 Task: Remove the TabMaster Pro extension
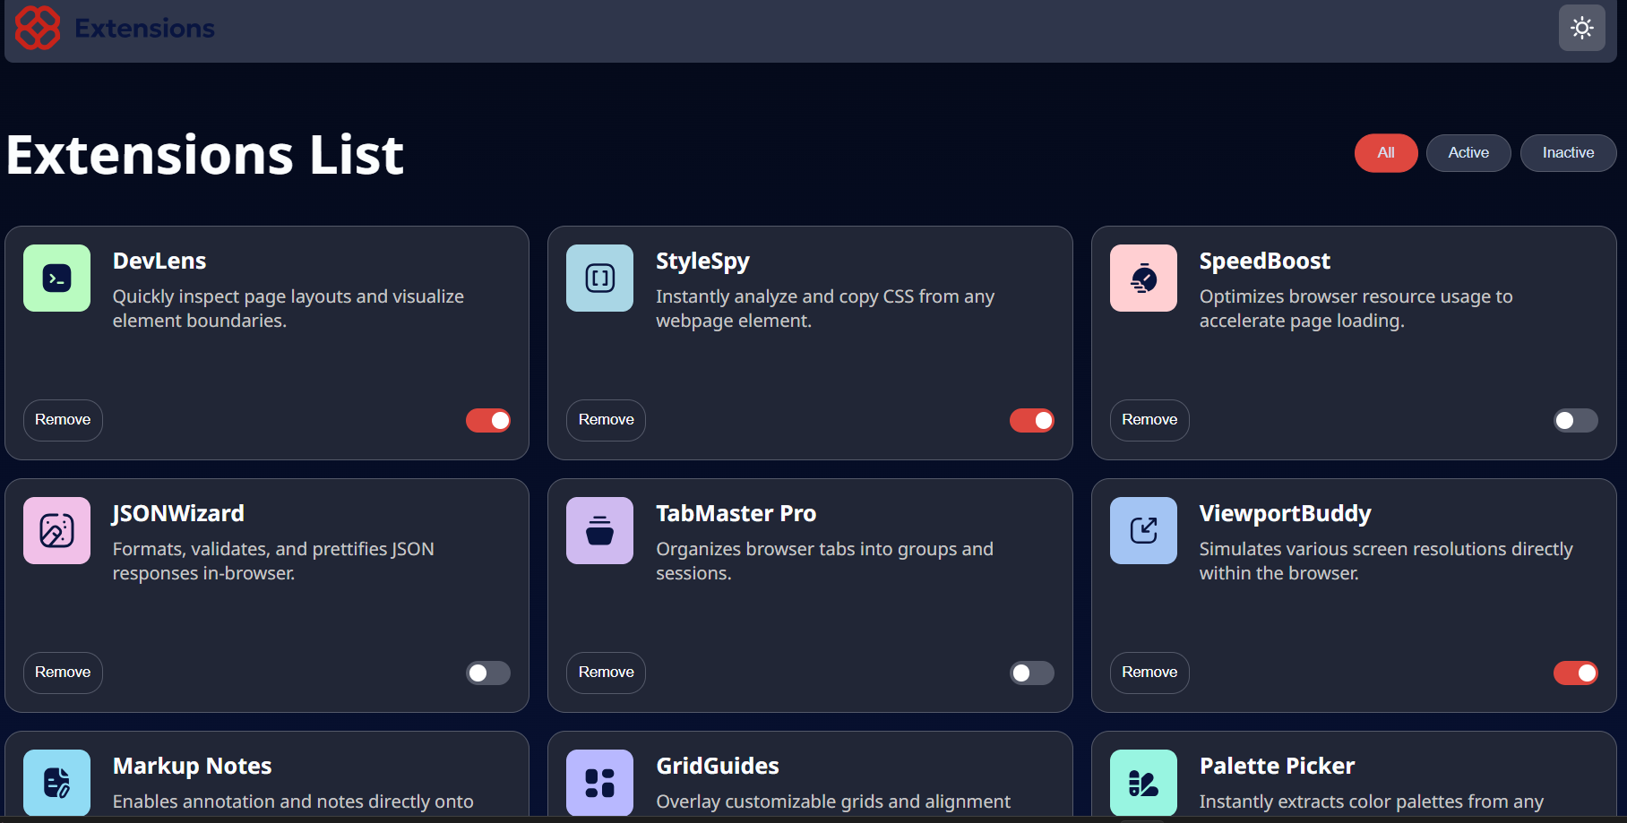[606, 673]
